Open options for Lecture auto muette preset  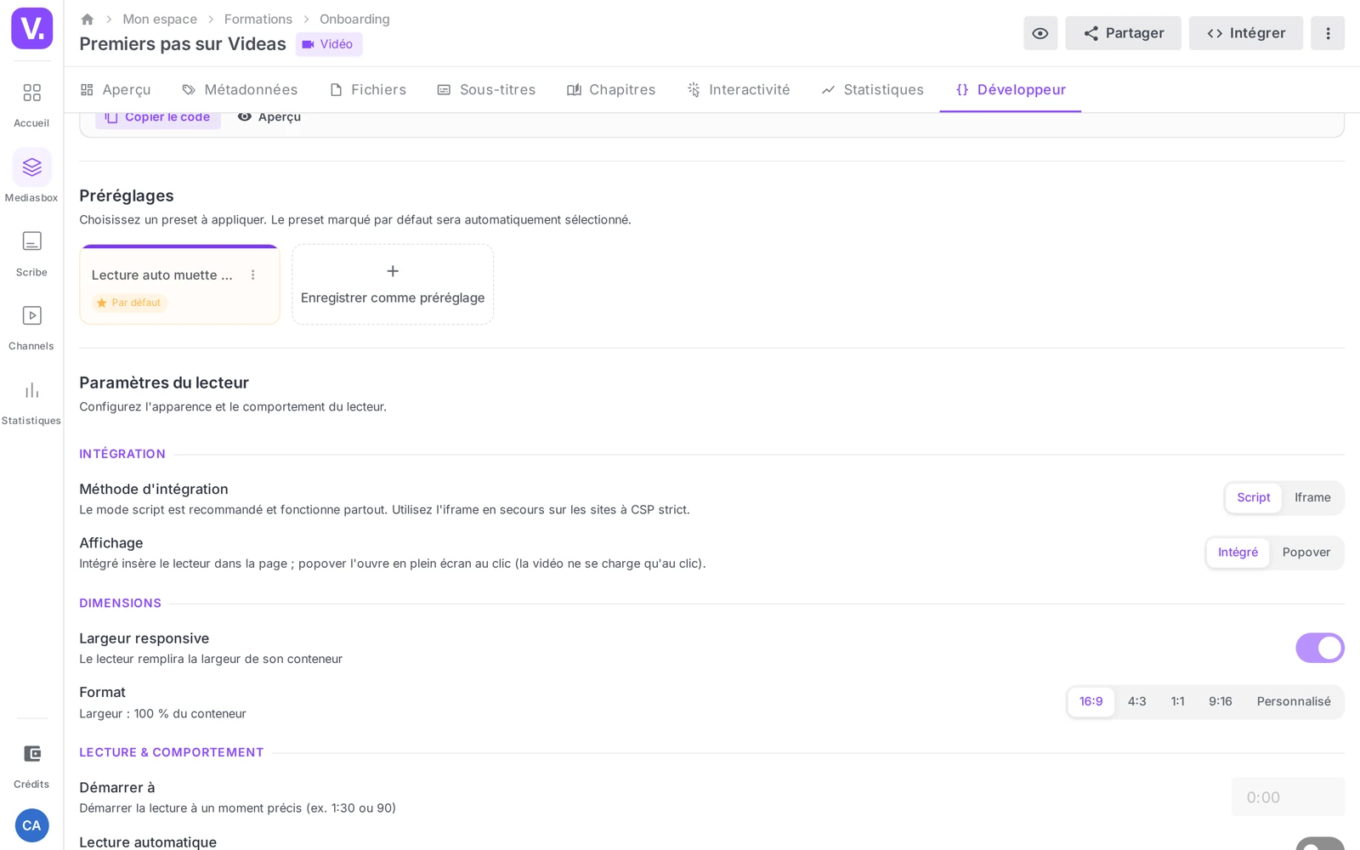click(252, 275)
